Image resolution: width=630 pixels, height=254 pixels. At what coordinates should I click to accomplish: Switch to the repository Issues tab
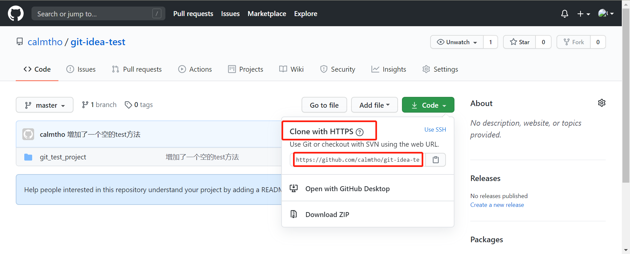tap(81, 69)
